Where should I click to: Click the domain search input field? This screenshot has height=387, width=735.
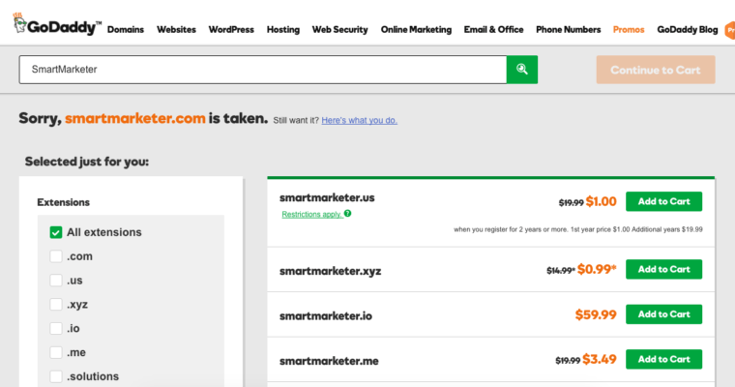click(263, 70)
